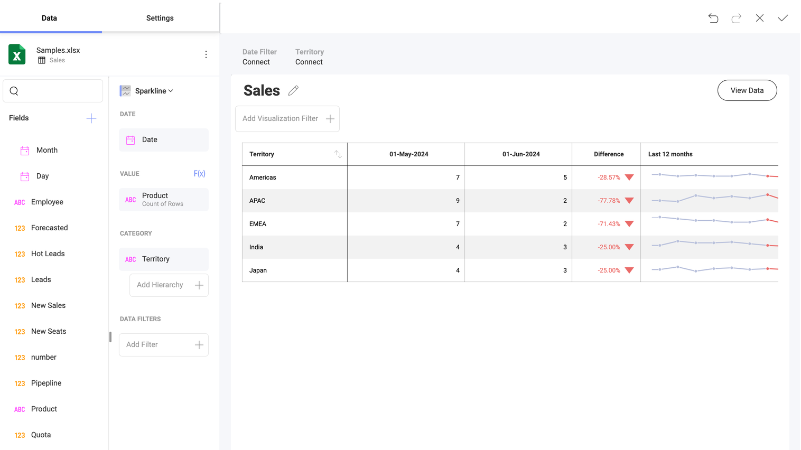Click the 01-May-2024 column header
The height and width of the screenshot is (450, 801).
pos(406,154)
